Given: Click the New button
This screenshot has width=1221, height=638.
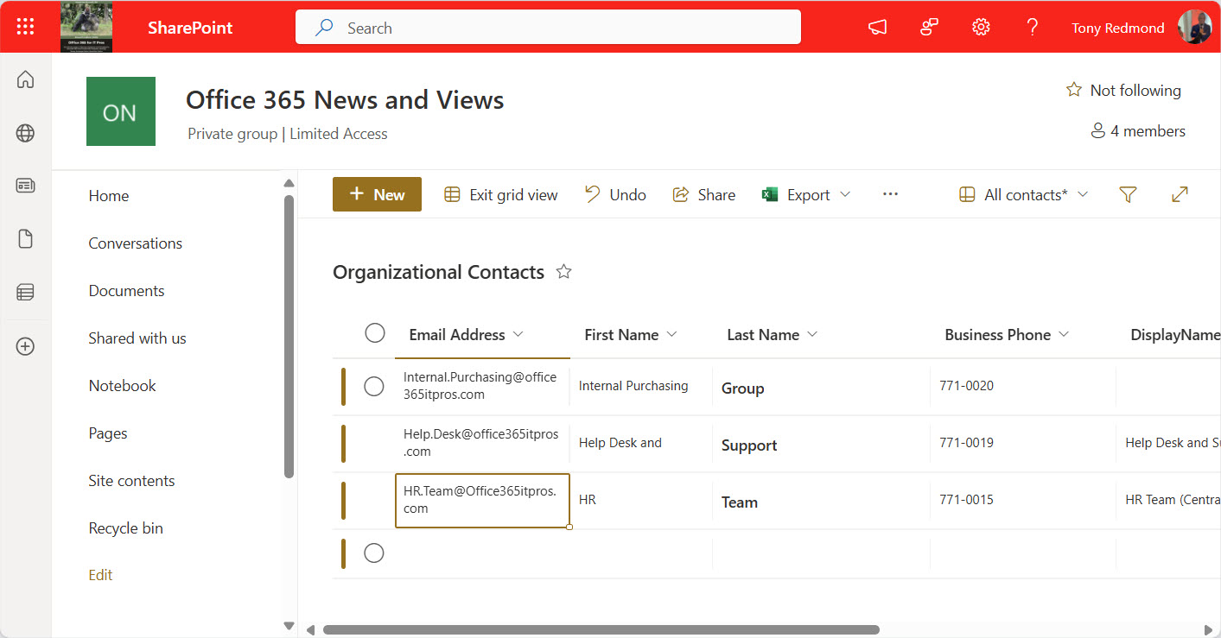Looking at the screenshot, I should pos(377,194).
